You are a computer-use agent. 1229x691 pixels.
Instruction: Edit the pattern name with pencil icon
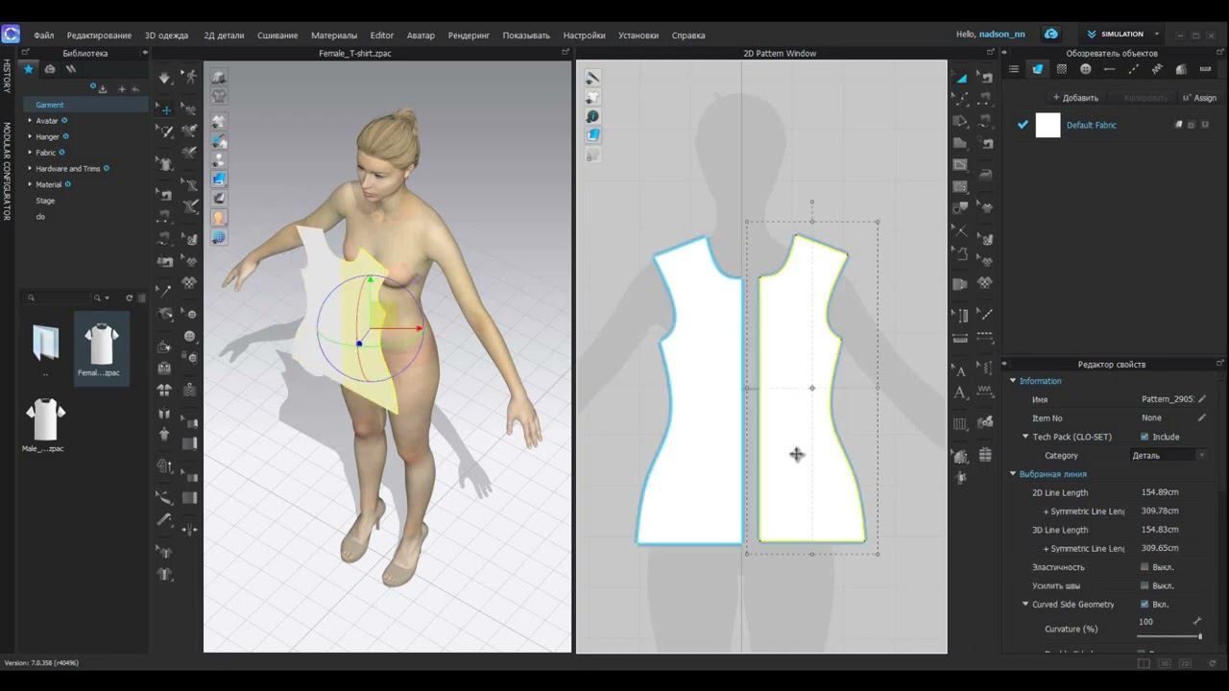[x=1201, y=399]
